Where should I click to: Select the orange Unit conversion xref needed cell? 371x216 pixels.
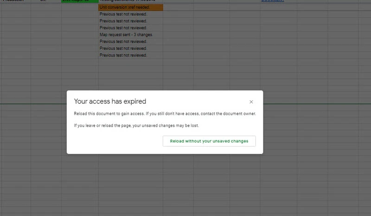click(130, 8)
